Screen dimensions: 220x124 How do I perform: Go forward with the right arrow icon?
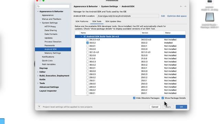(x=185, y=7)
